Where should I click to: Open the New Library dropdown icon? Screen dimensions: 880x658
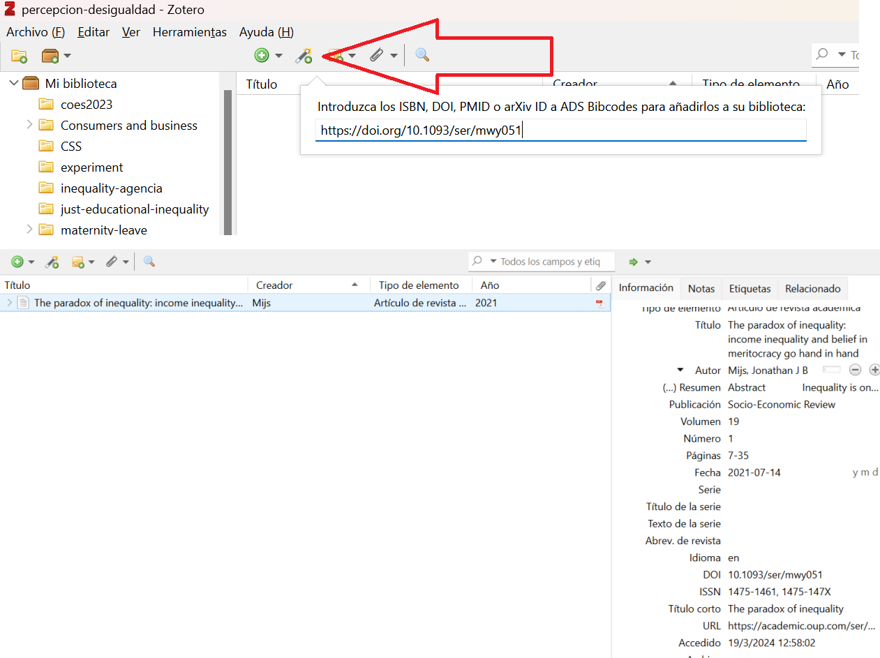56,56
